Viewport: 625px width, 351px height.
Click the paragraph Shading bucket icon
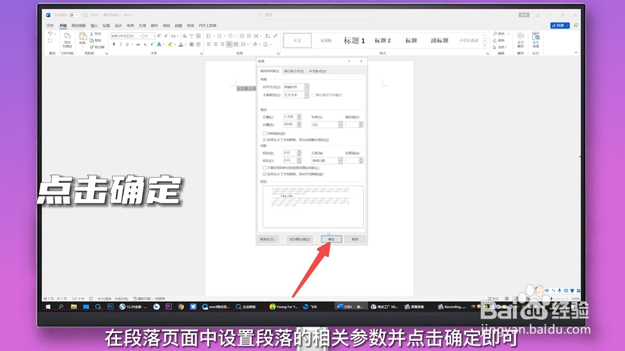tap(255, 44)
